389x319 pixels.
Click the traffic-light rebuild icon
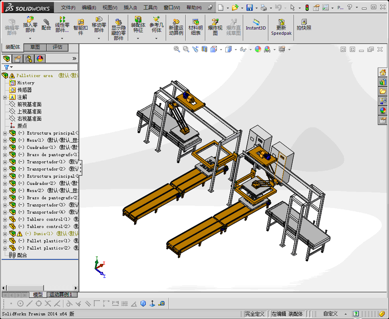[x=307, y=8]
